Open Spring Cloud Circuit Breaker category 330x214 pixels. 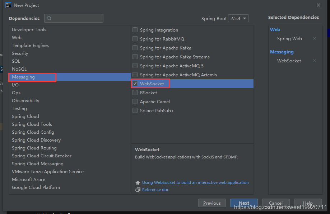(70, 156)
